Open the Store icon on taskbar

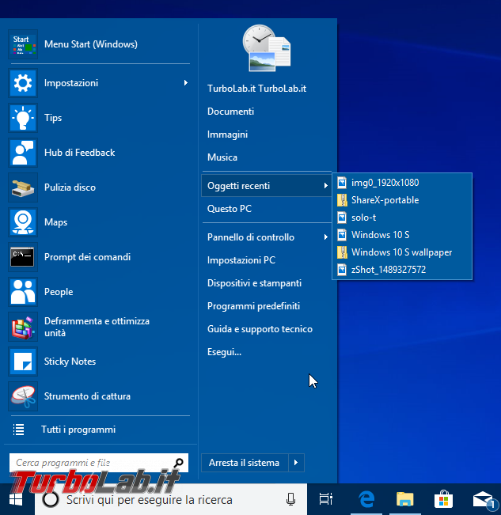(x=443, y=499)
